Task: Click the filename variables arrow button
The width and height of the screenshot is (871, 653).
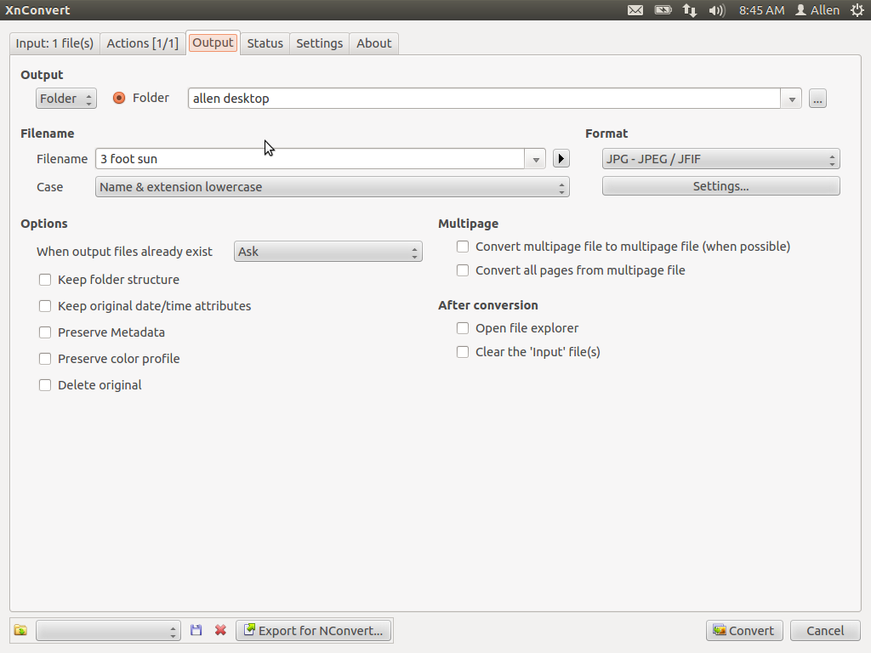Action: pos(561,159)
